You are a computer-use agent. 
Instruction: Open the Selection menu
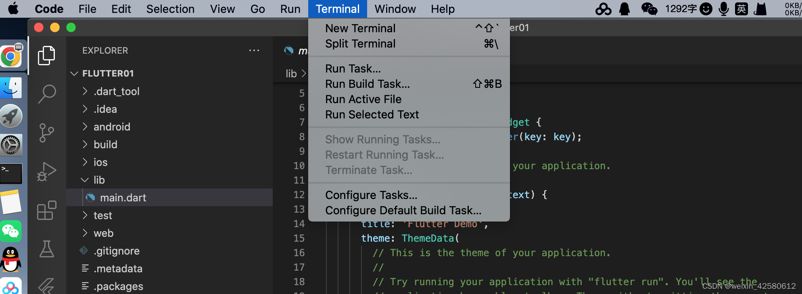point(170,9)
